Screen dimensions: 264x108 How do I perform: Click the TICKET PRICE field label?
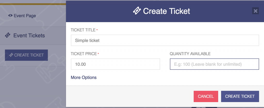[84, 54]
